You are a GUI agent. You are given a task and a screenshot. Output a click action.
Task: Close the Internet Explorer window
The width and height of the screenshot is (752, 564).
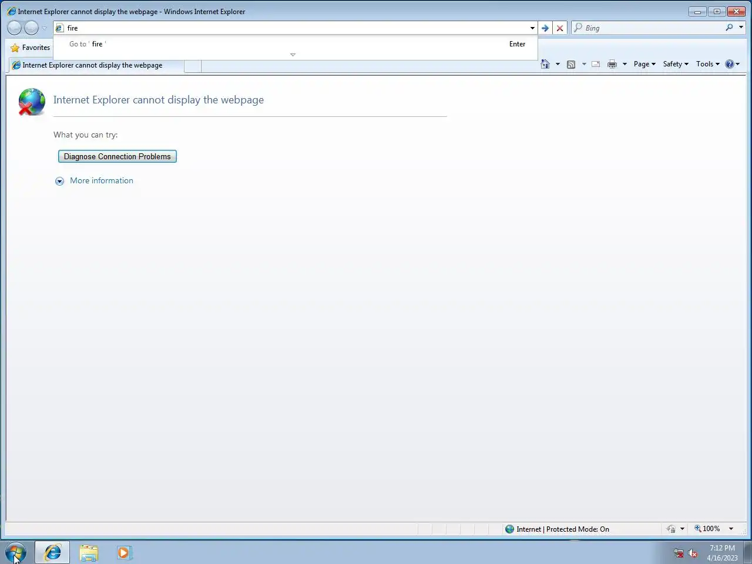pyautogui.click(x=736, y=11)
